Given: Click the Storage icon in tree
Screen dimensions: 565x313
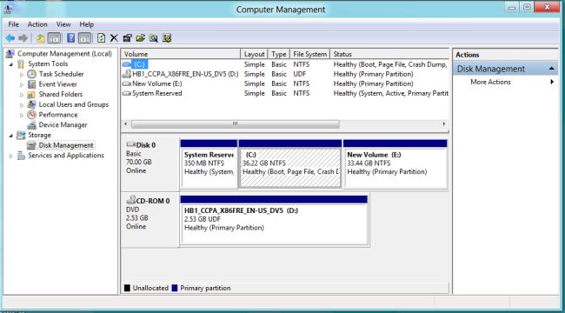Looking at the screenshot, I should (x=21, y=136).
